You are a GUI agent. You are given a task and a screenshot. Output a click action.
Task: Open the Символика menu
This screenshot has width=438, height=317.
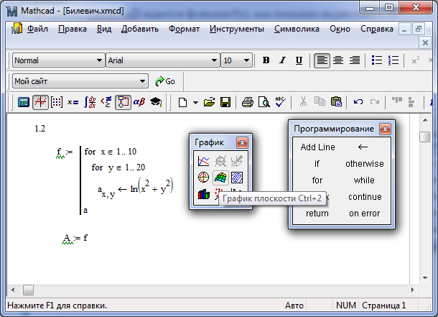pos(297,29)
